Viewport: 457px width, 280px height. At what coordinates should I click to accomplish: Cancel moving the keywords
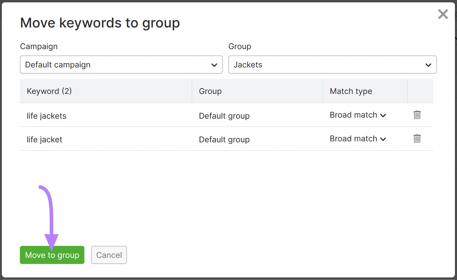[x=109, y=255]
